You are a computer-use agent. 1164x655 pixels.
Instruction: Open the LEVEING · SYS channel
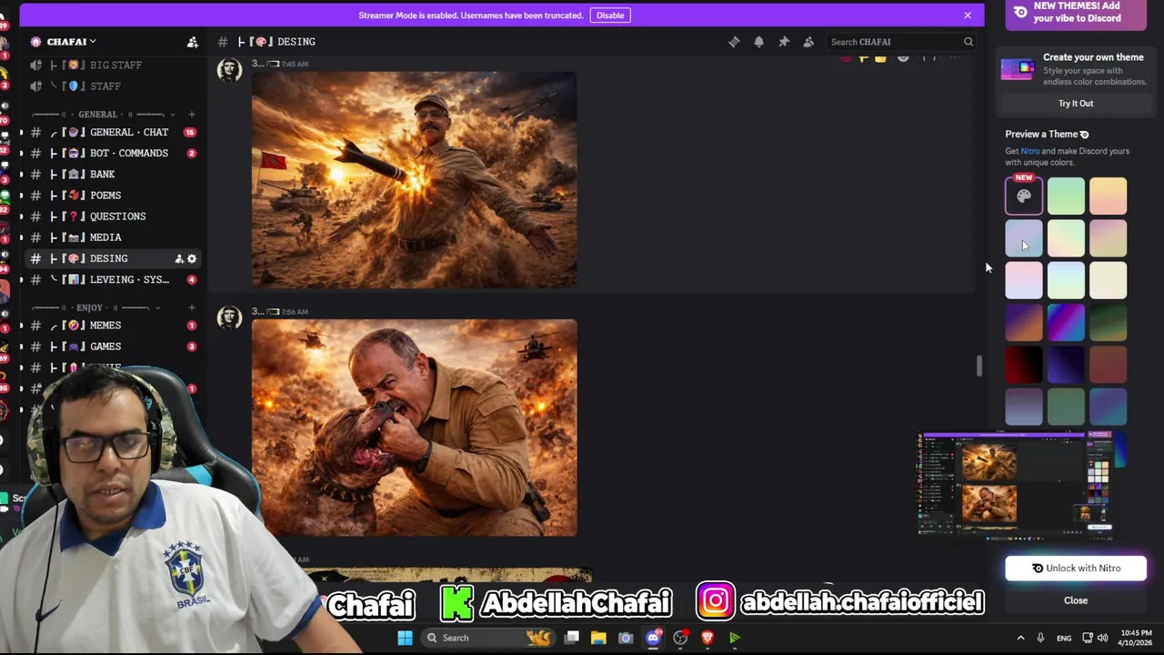[x=114, y=280]
